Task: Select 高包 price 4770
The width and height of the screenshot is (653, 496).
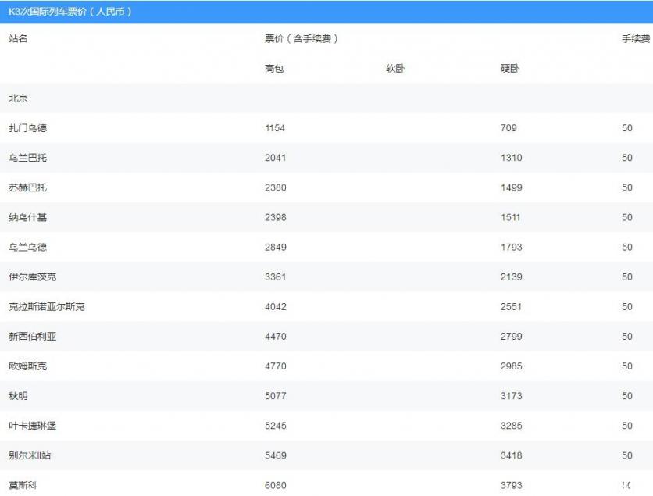Action: (275, 366)
